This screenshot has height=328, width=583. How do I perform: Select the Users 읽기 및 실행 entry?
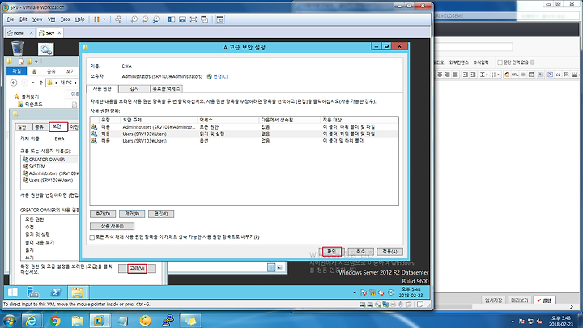tap(244, 134)
